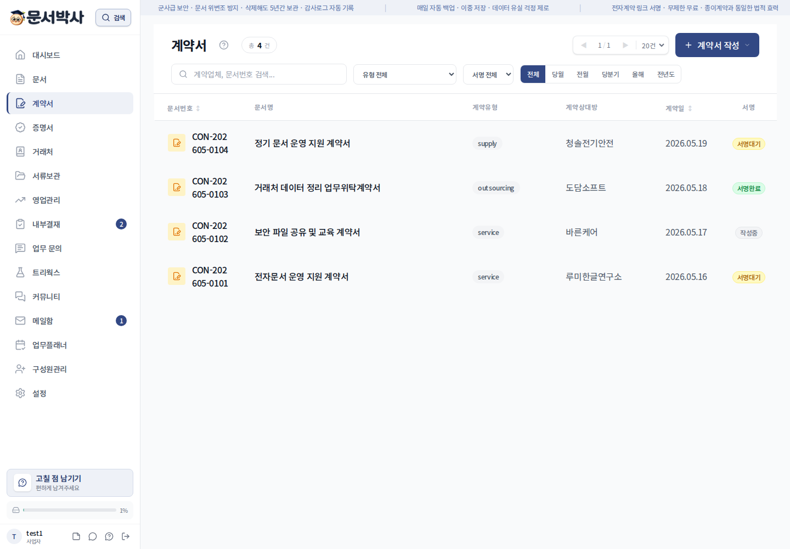790x549 pixels.
Task: Open the 메일함 envelope icon
Action: [20, 321]
